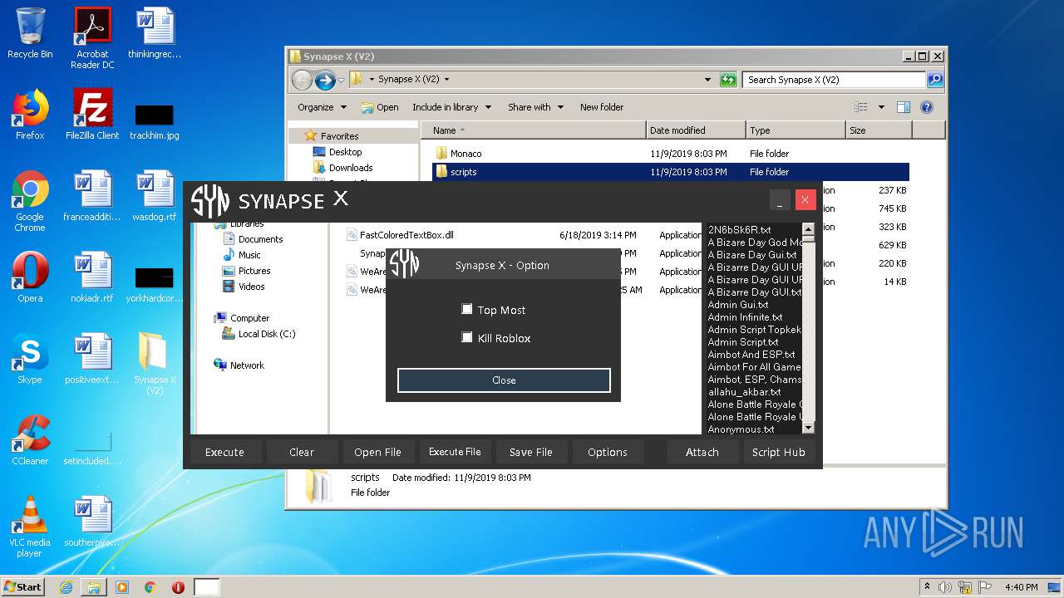The height and width of the screenshot is (598, 1064).
Task: Sort files by Date modified column
Action: tap(697, 130)
